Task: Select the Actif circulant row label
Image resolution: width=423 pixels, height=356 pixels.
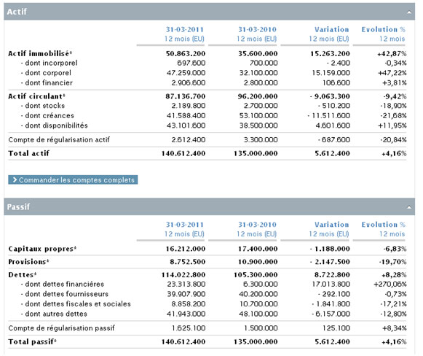Action: (36, 96)
